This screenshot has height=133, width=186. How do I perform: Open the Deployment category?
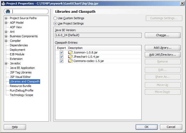point(18,50)
